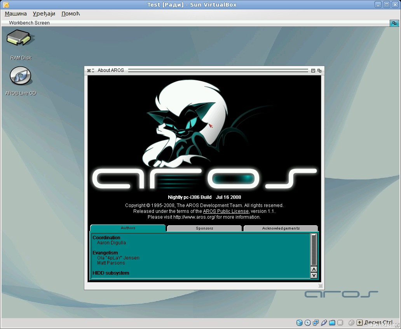
Task: Click the virtualization status chip icon
Action: click(340, 323)
